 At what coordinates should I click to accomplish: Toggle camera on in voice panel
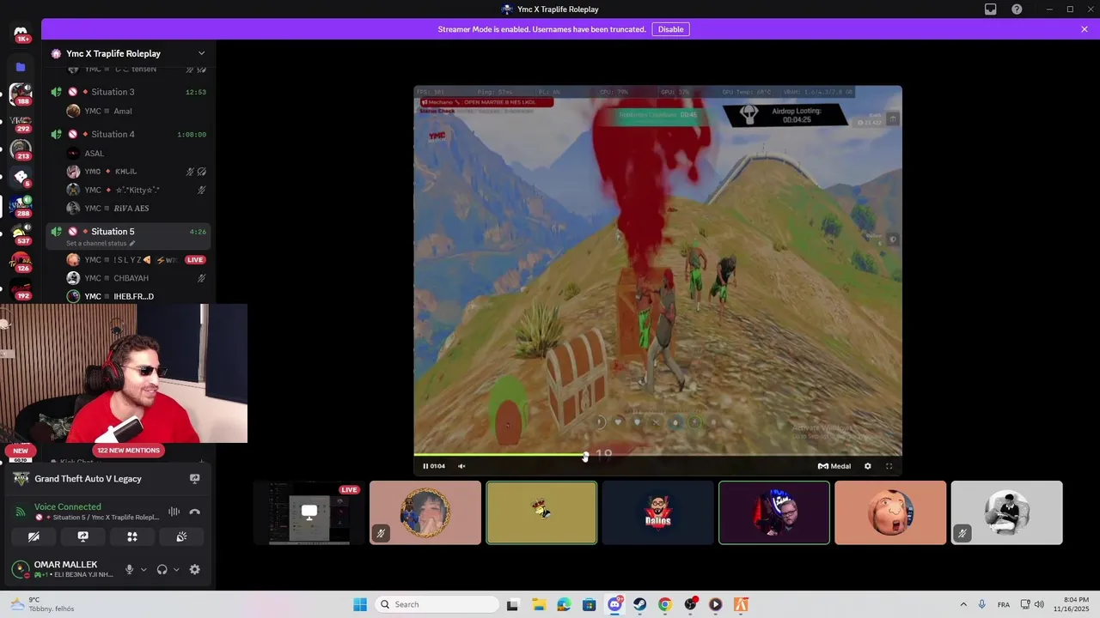[x=34, y=536]
